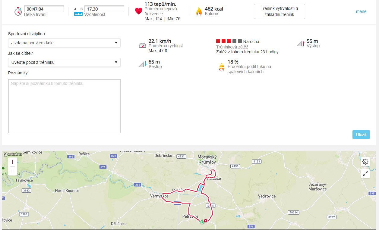The image size is (379, 230).
Task: Click road 40014 marker on the map
Action: (293, 212)
